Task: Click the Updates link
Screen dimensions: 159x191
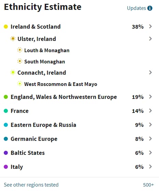Action: (136, 8)
